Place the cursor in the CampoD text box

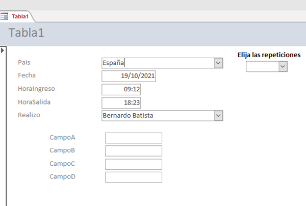133,177
